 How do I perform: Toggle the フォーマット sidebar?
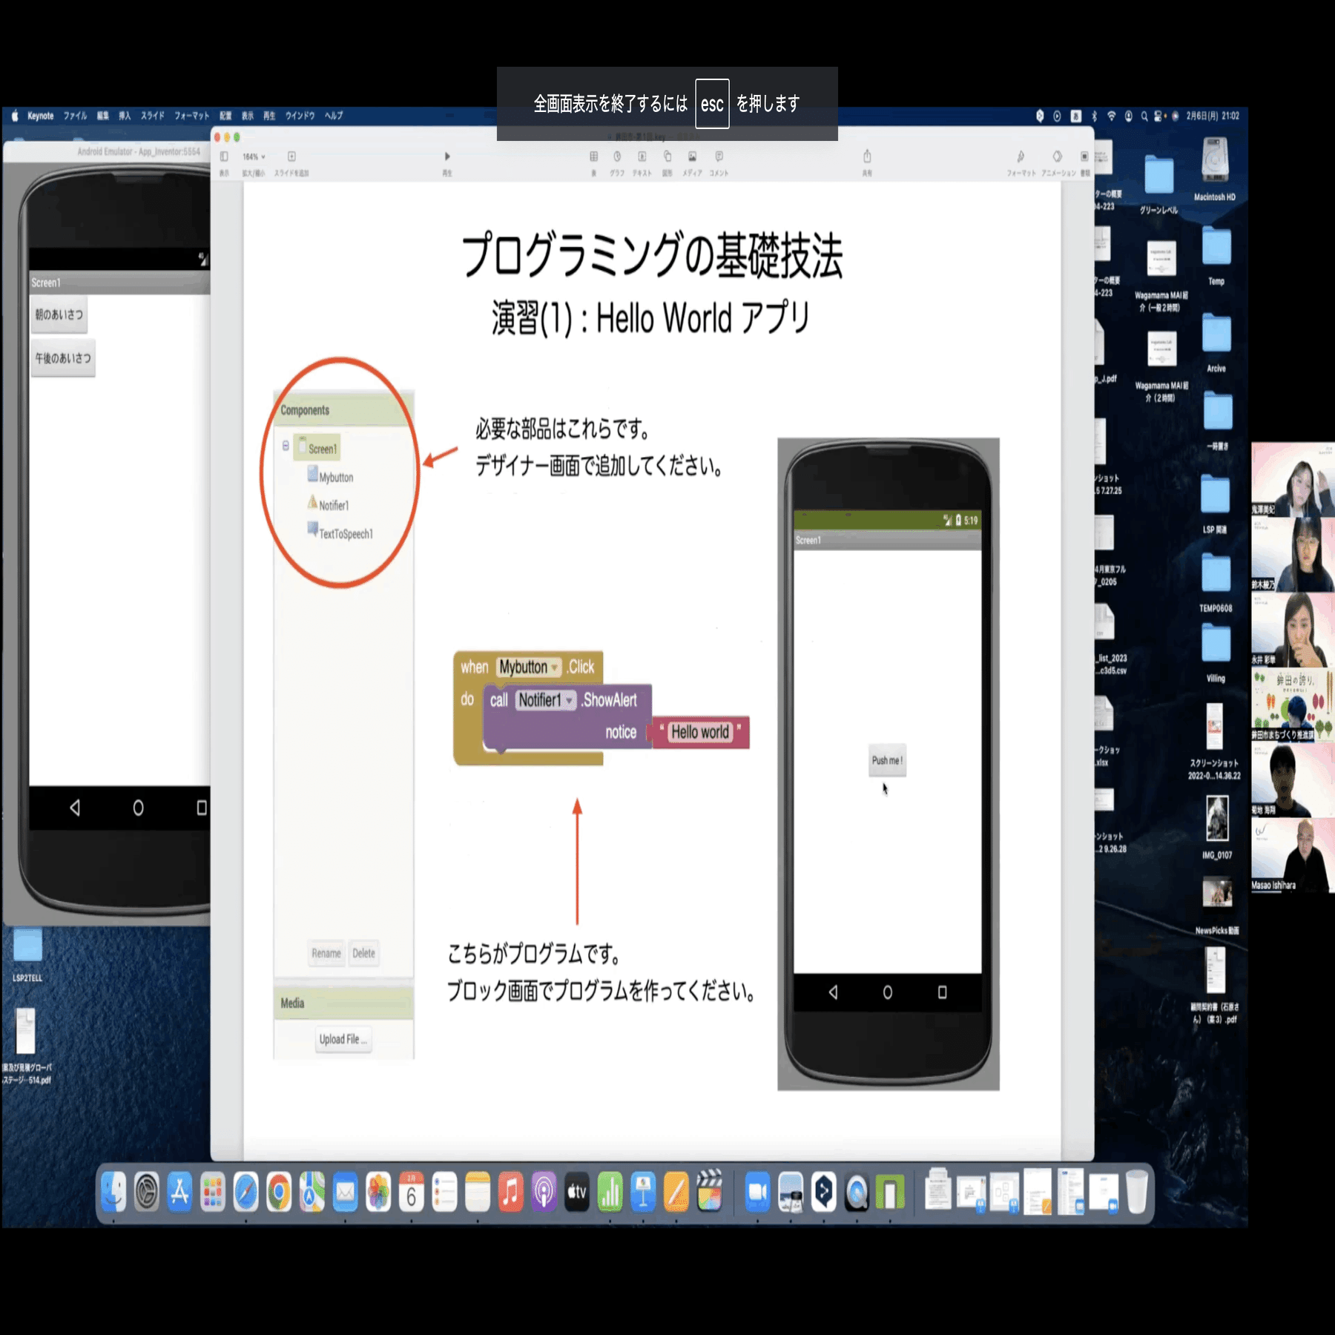(1021, 157)
